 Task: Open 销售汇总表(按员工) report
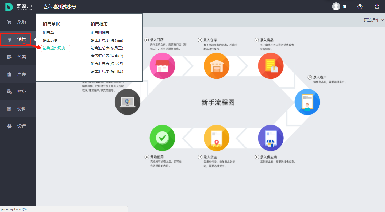107,48
